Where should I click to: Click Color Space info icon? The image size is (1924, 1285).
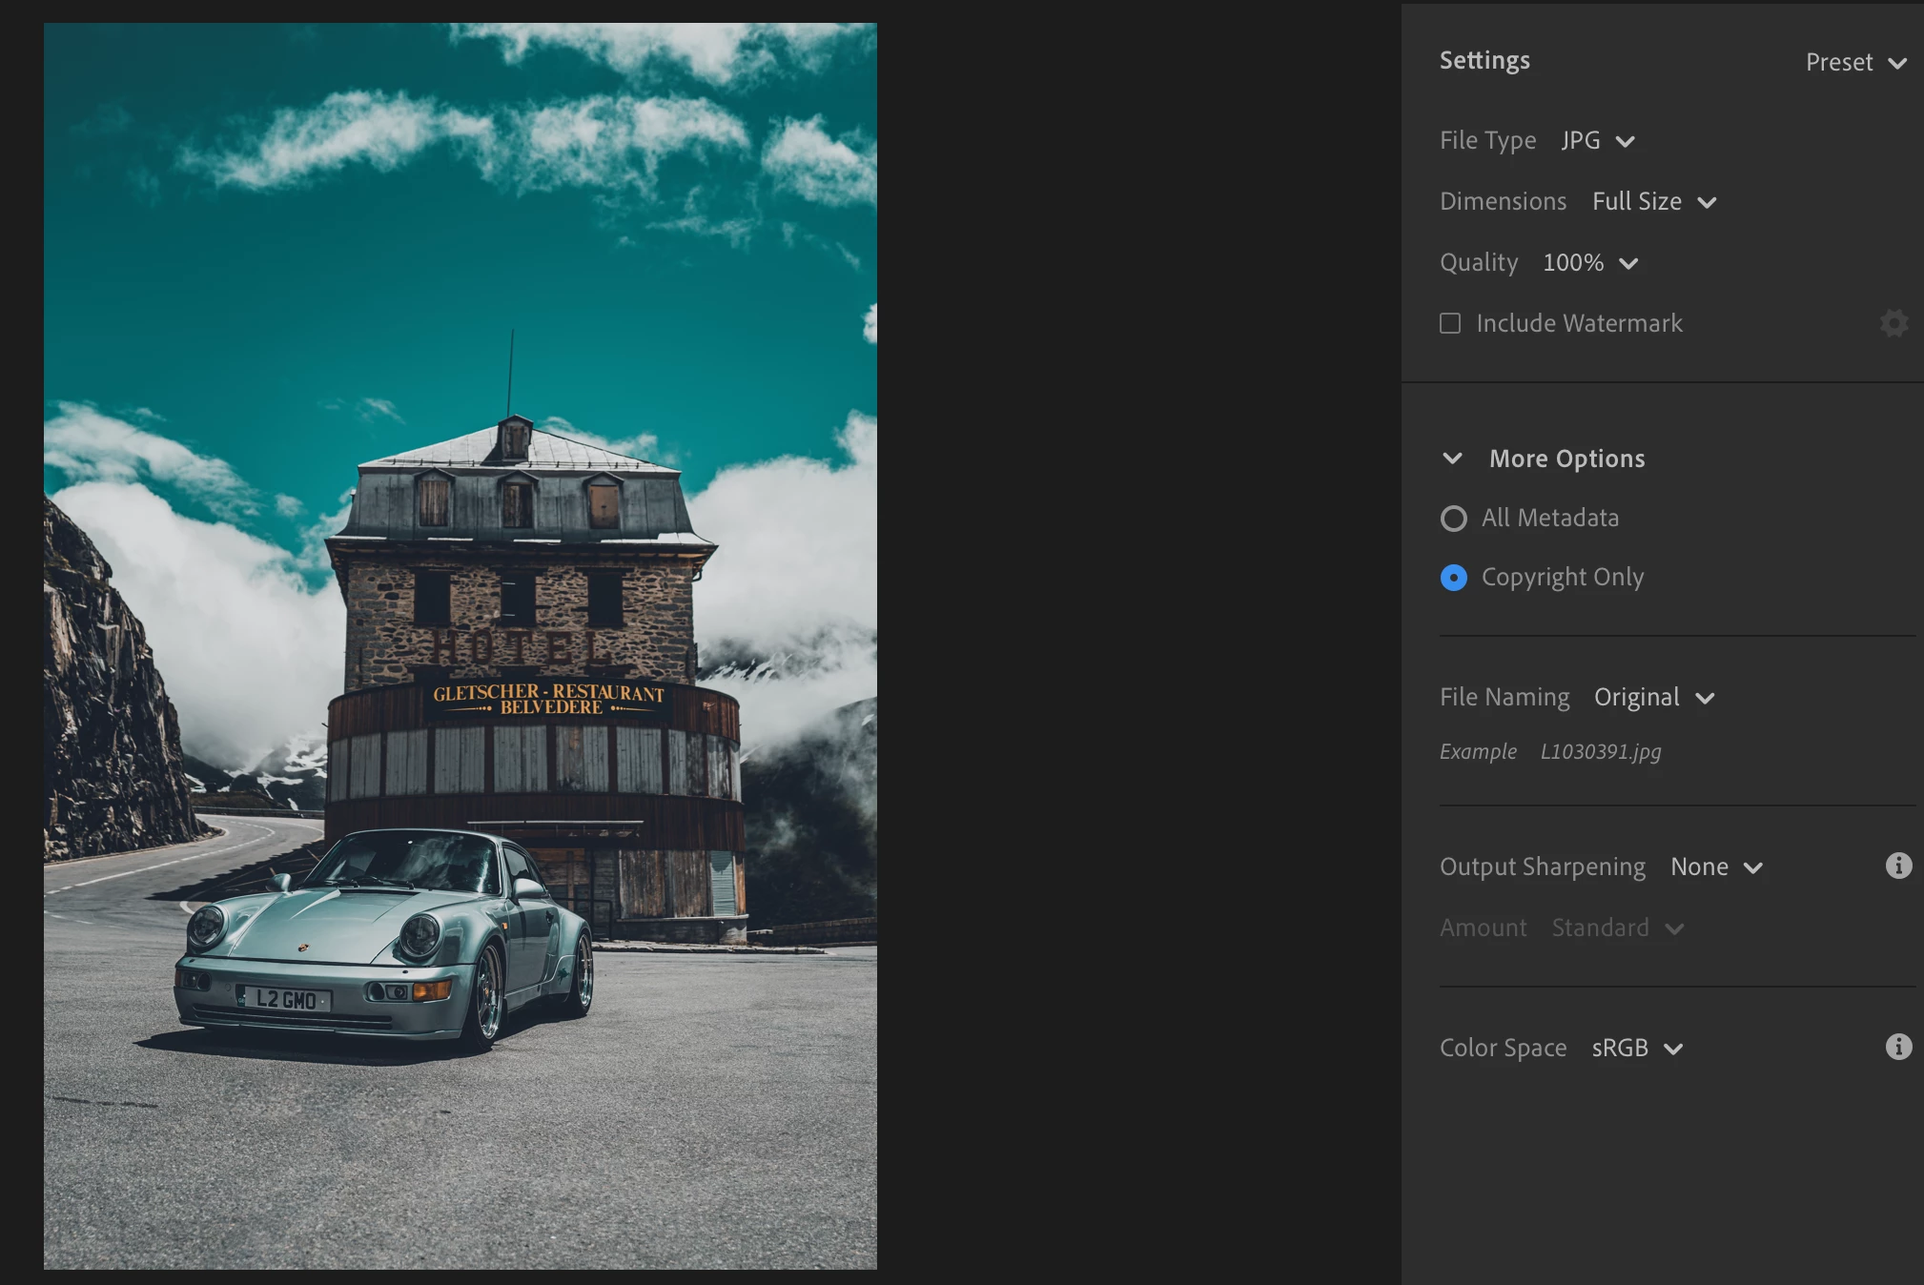(1898, 1047)
